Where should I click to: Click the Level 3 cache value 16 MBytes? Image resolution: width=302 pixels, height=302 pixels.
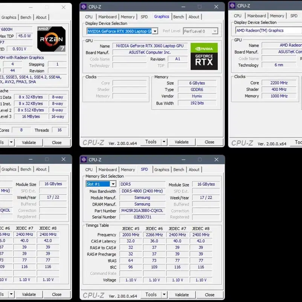(x=31, y=116)
